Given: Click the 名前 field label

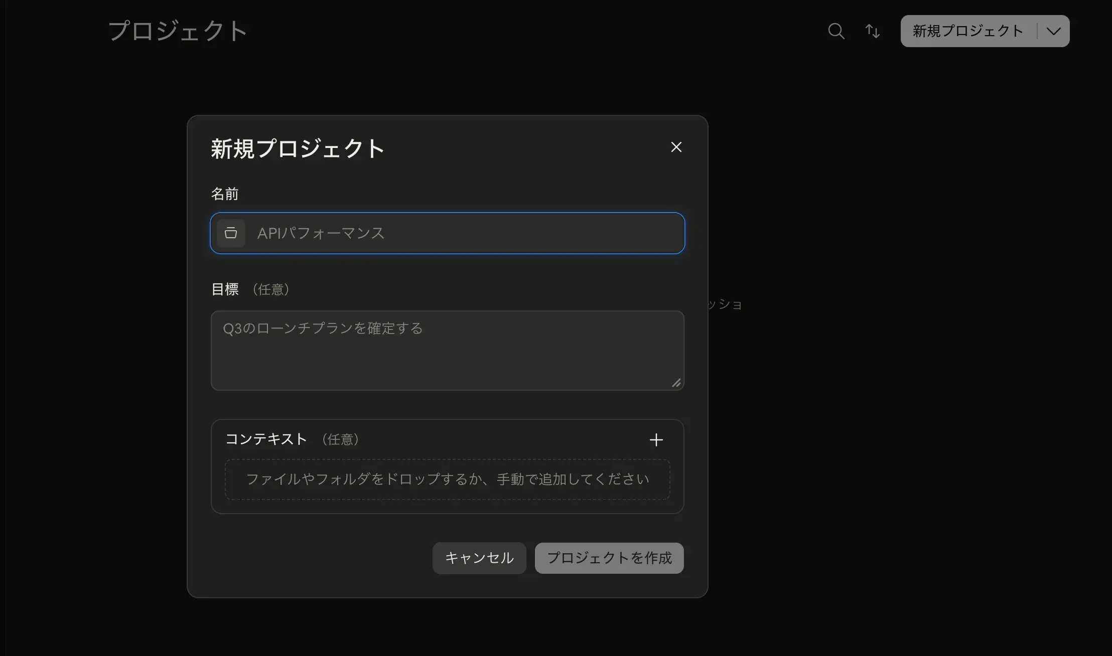Looking at the screenshot, I should click(x=225, y=194).
